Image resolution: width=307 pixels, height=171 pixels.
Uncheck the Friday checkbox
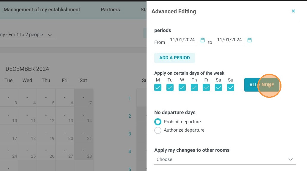206,87
